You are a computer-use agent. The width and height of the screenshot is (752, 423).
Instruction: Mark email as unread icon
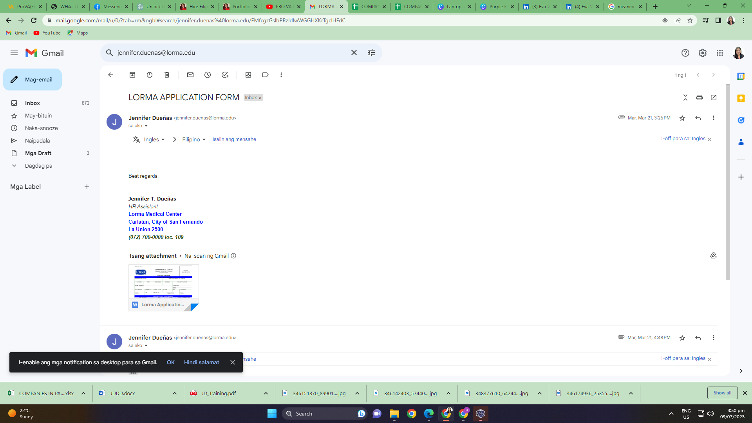point(190,75)
